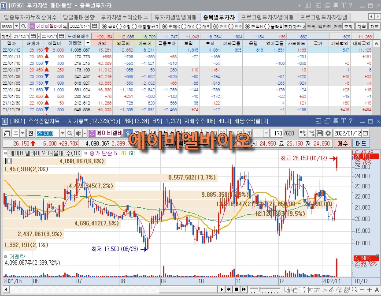Select the 금액 radio button

[x=104, y=26]
